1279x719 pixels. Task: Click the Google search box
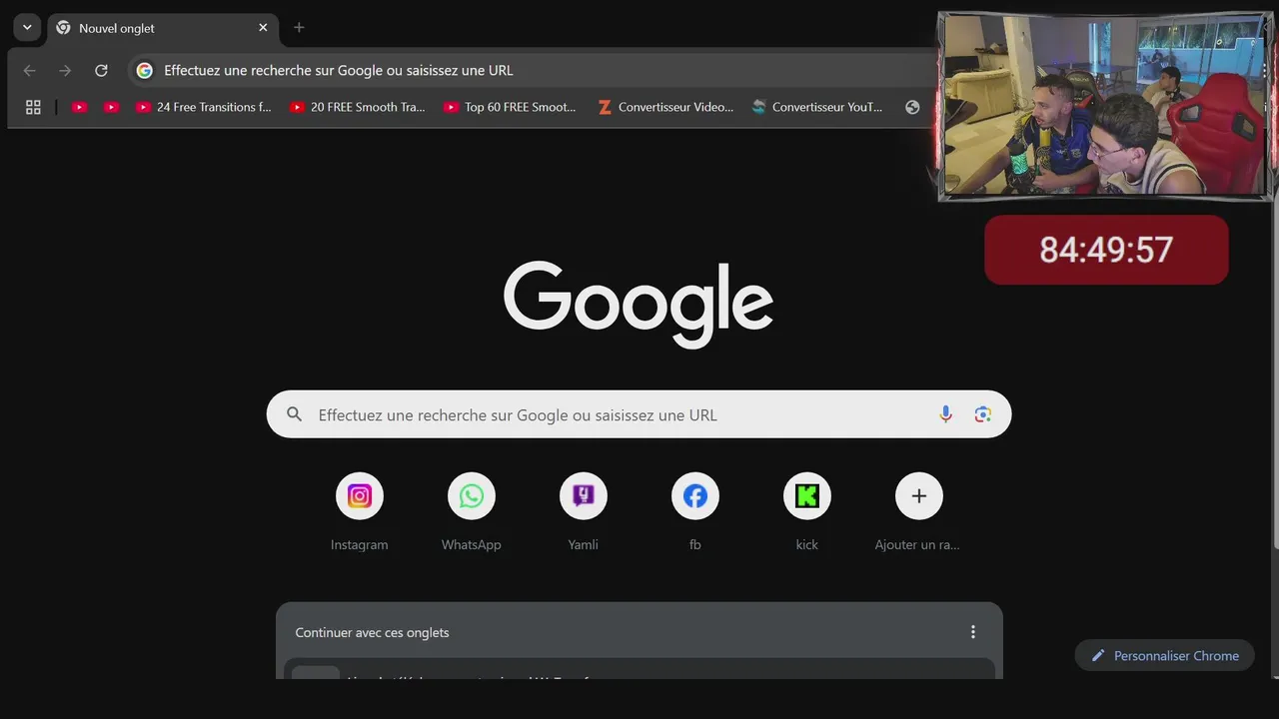[x=639, y=414]
